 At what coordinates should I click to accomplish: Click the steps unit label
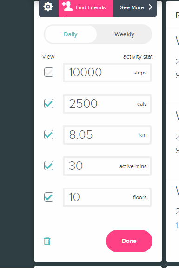click(140, 73)
